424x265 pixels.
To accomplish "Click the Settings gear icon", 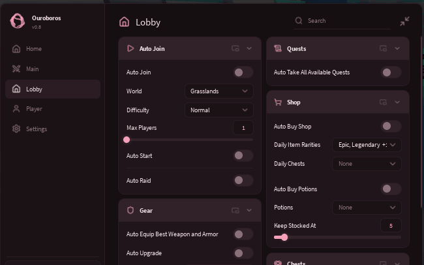I will pyautogui.click(x=16, y=129).
